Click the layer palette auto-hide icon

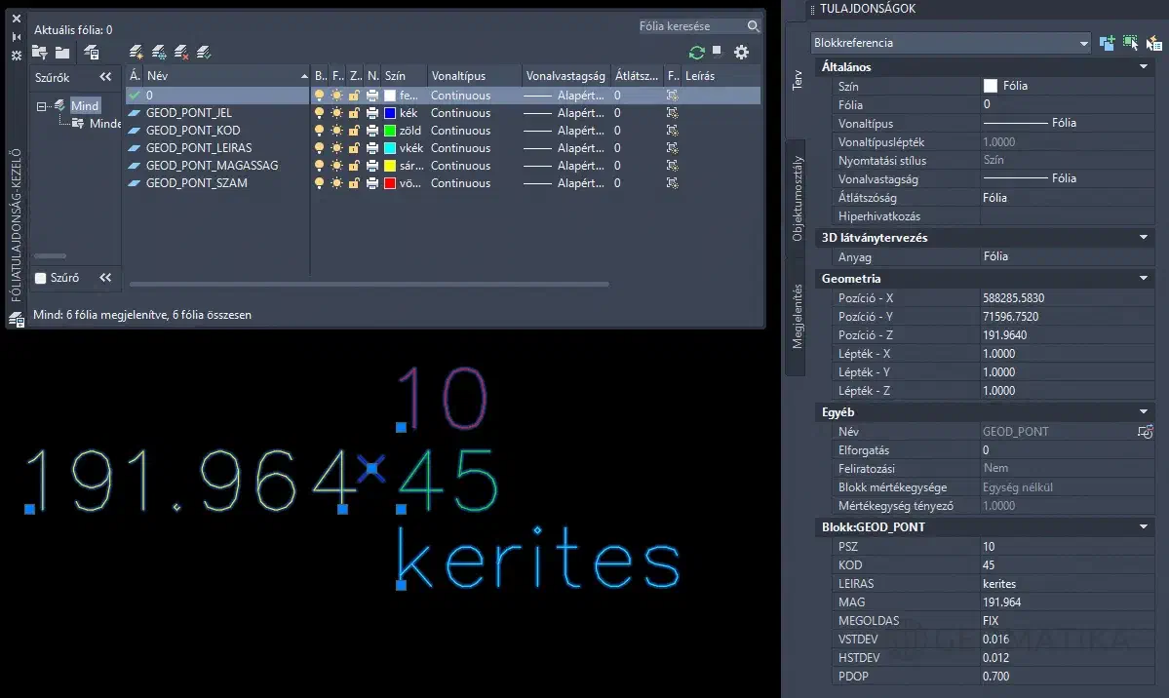[17, 36]
